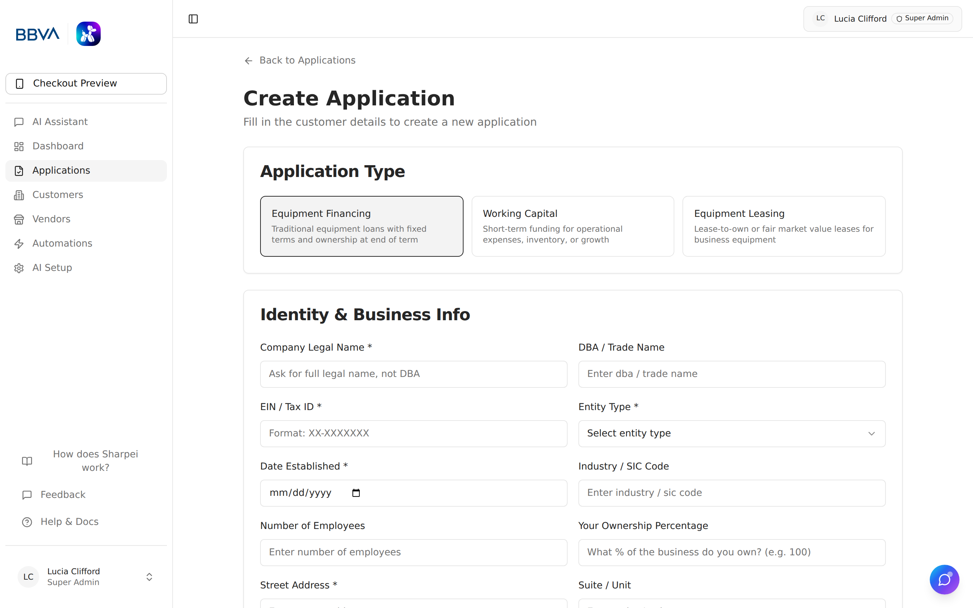Open the chat bubble in the bottom right corner
The image size is (973, 608).
tap(944, 579)
